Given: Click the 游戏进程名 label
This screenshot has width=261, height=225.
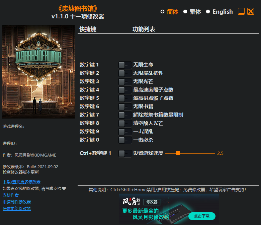Looking at the screenshot, I should point(14,127).
